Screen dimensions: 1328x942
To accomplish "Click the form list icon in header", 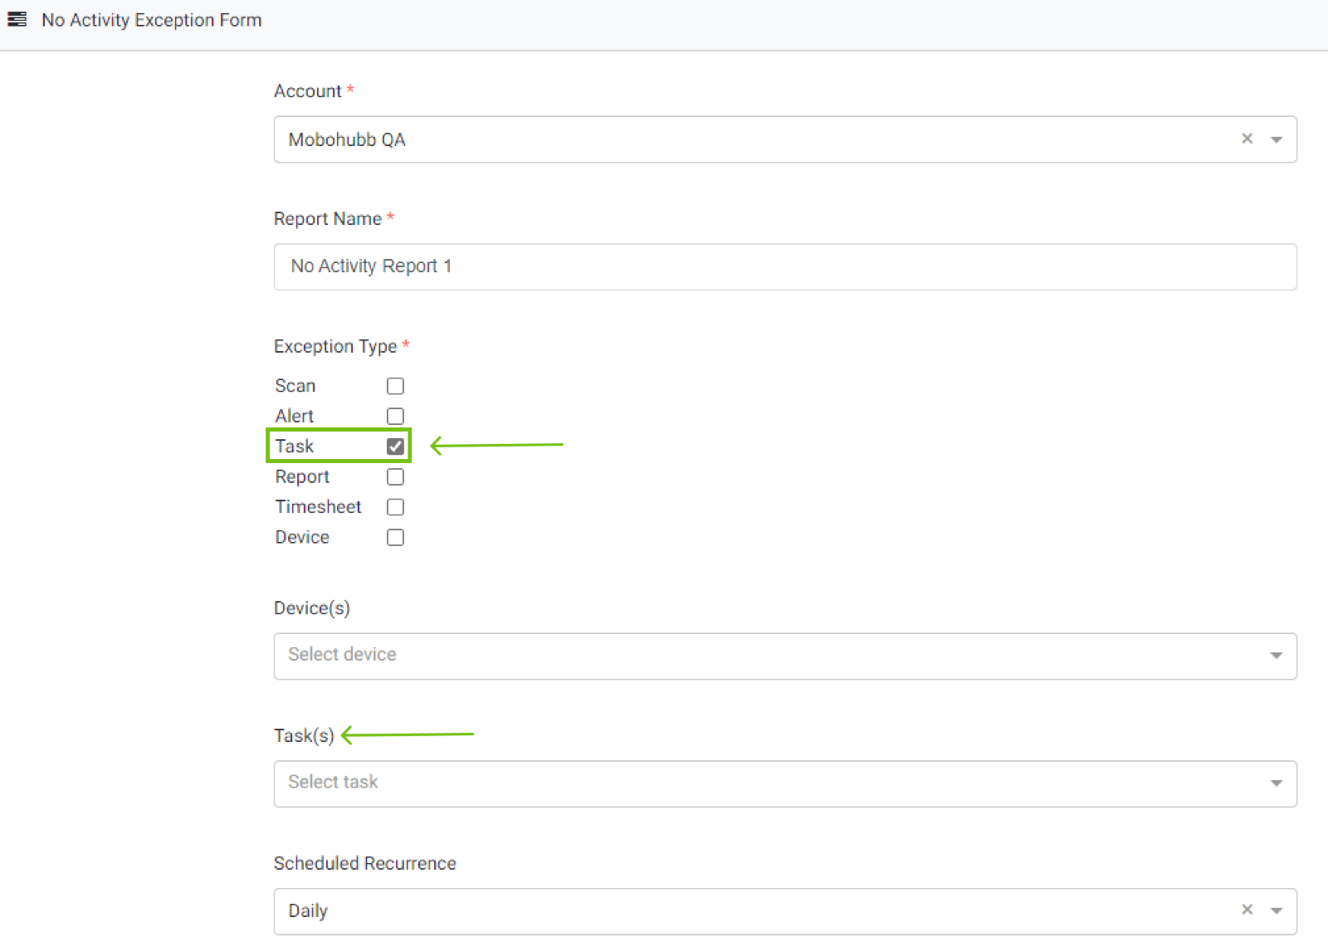I will pos(17,19).
